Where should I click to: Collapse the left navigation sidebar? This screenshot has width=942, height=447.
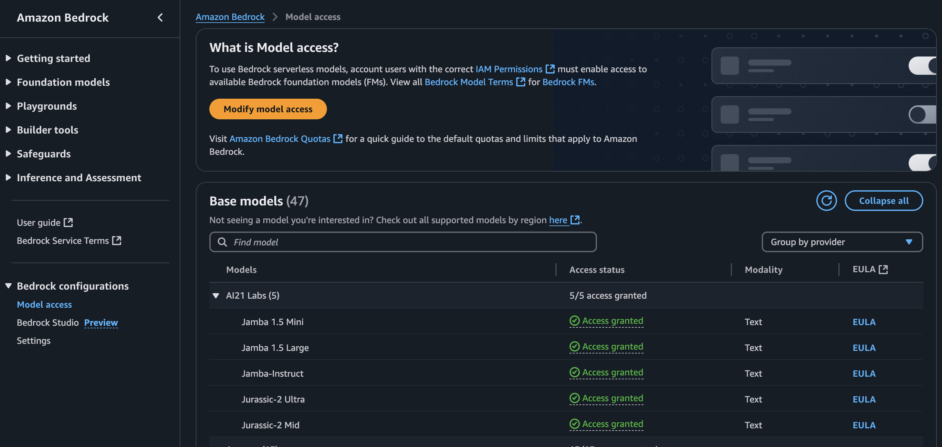pyautogui.click(x=160, y=17)
